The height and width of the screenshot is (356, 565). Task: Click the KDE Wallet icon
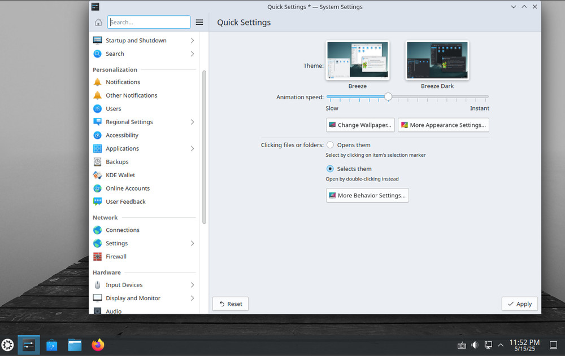(97, 175)
